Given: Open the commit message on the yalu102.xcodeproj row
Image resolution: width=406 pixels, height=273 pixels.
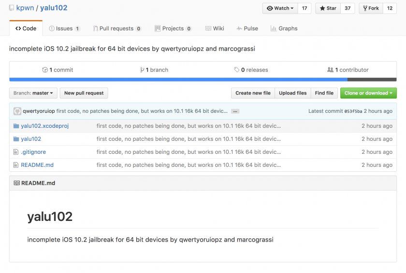Looking at the screenshot, I should tap(188, 126).
